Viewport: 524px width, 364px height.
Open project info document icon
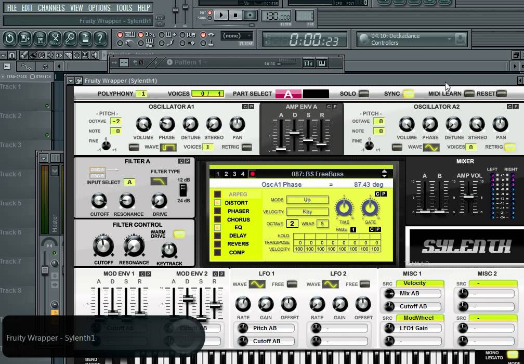(x=85, y=39)
